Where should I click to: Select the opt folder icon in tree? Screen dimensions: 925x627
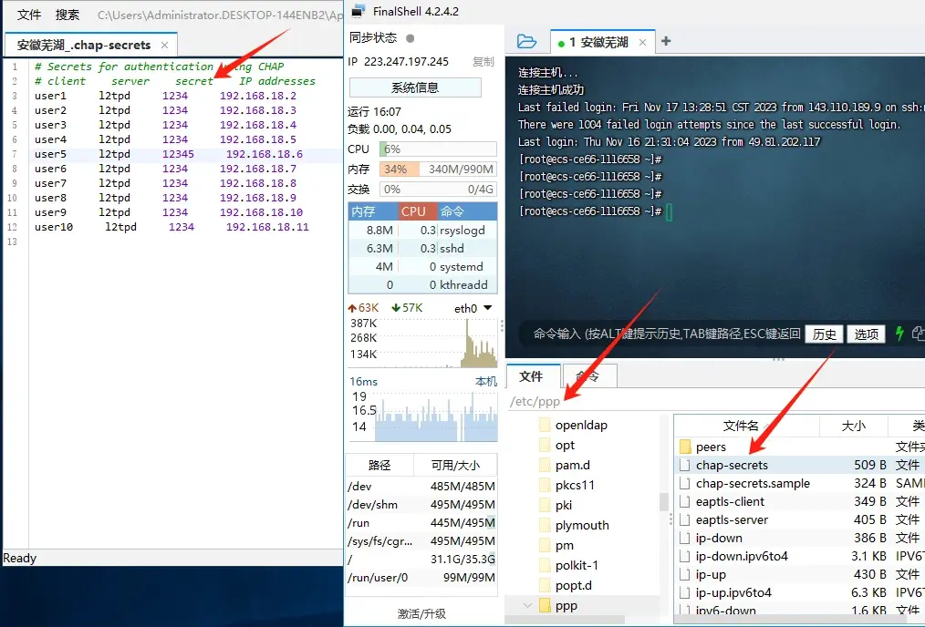545,445
